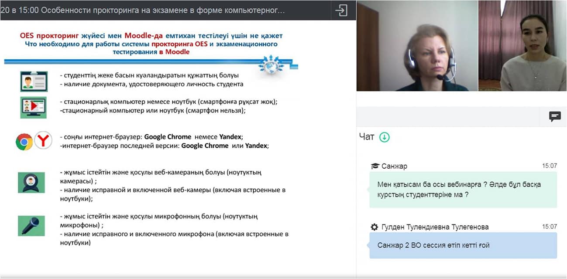The height and width of the screenshot is (279, 567).
Task: Click sender name Гулден Тулендиевна Тулегенова
Action: point(435,227)
